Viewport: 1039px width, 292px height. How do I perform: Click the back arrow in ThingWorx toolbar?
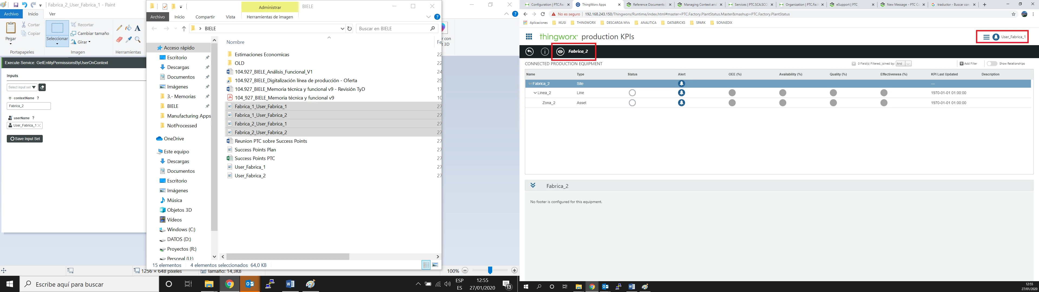point(530,52)
